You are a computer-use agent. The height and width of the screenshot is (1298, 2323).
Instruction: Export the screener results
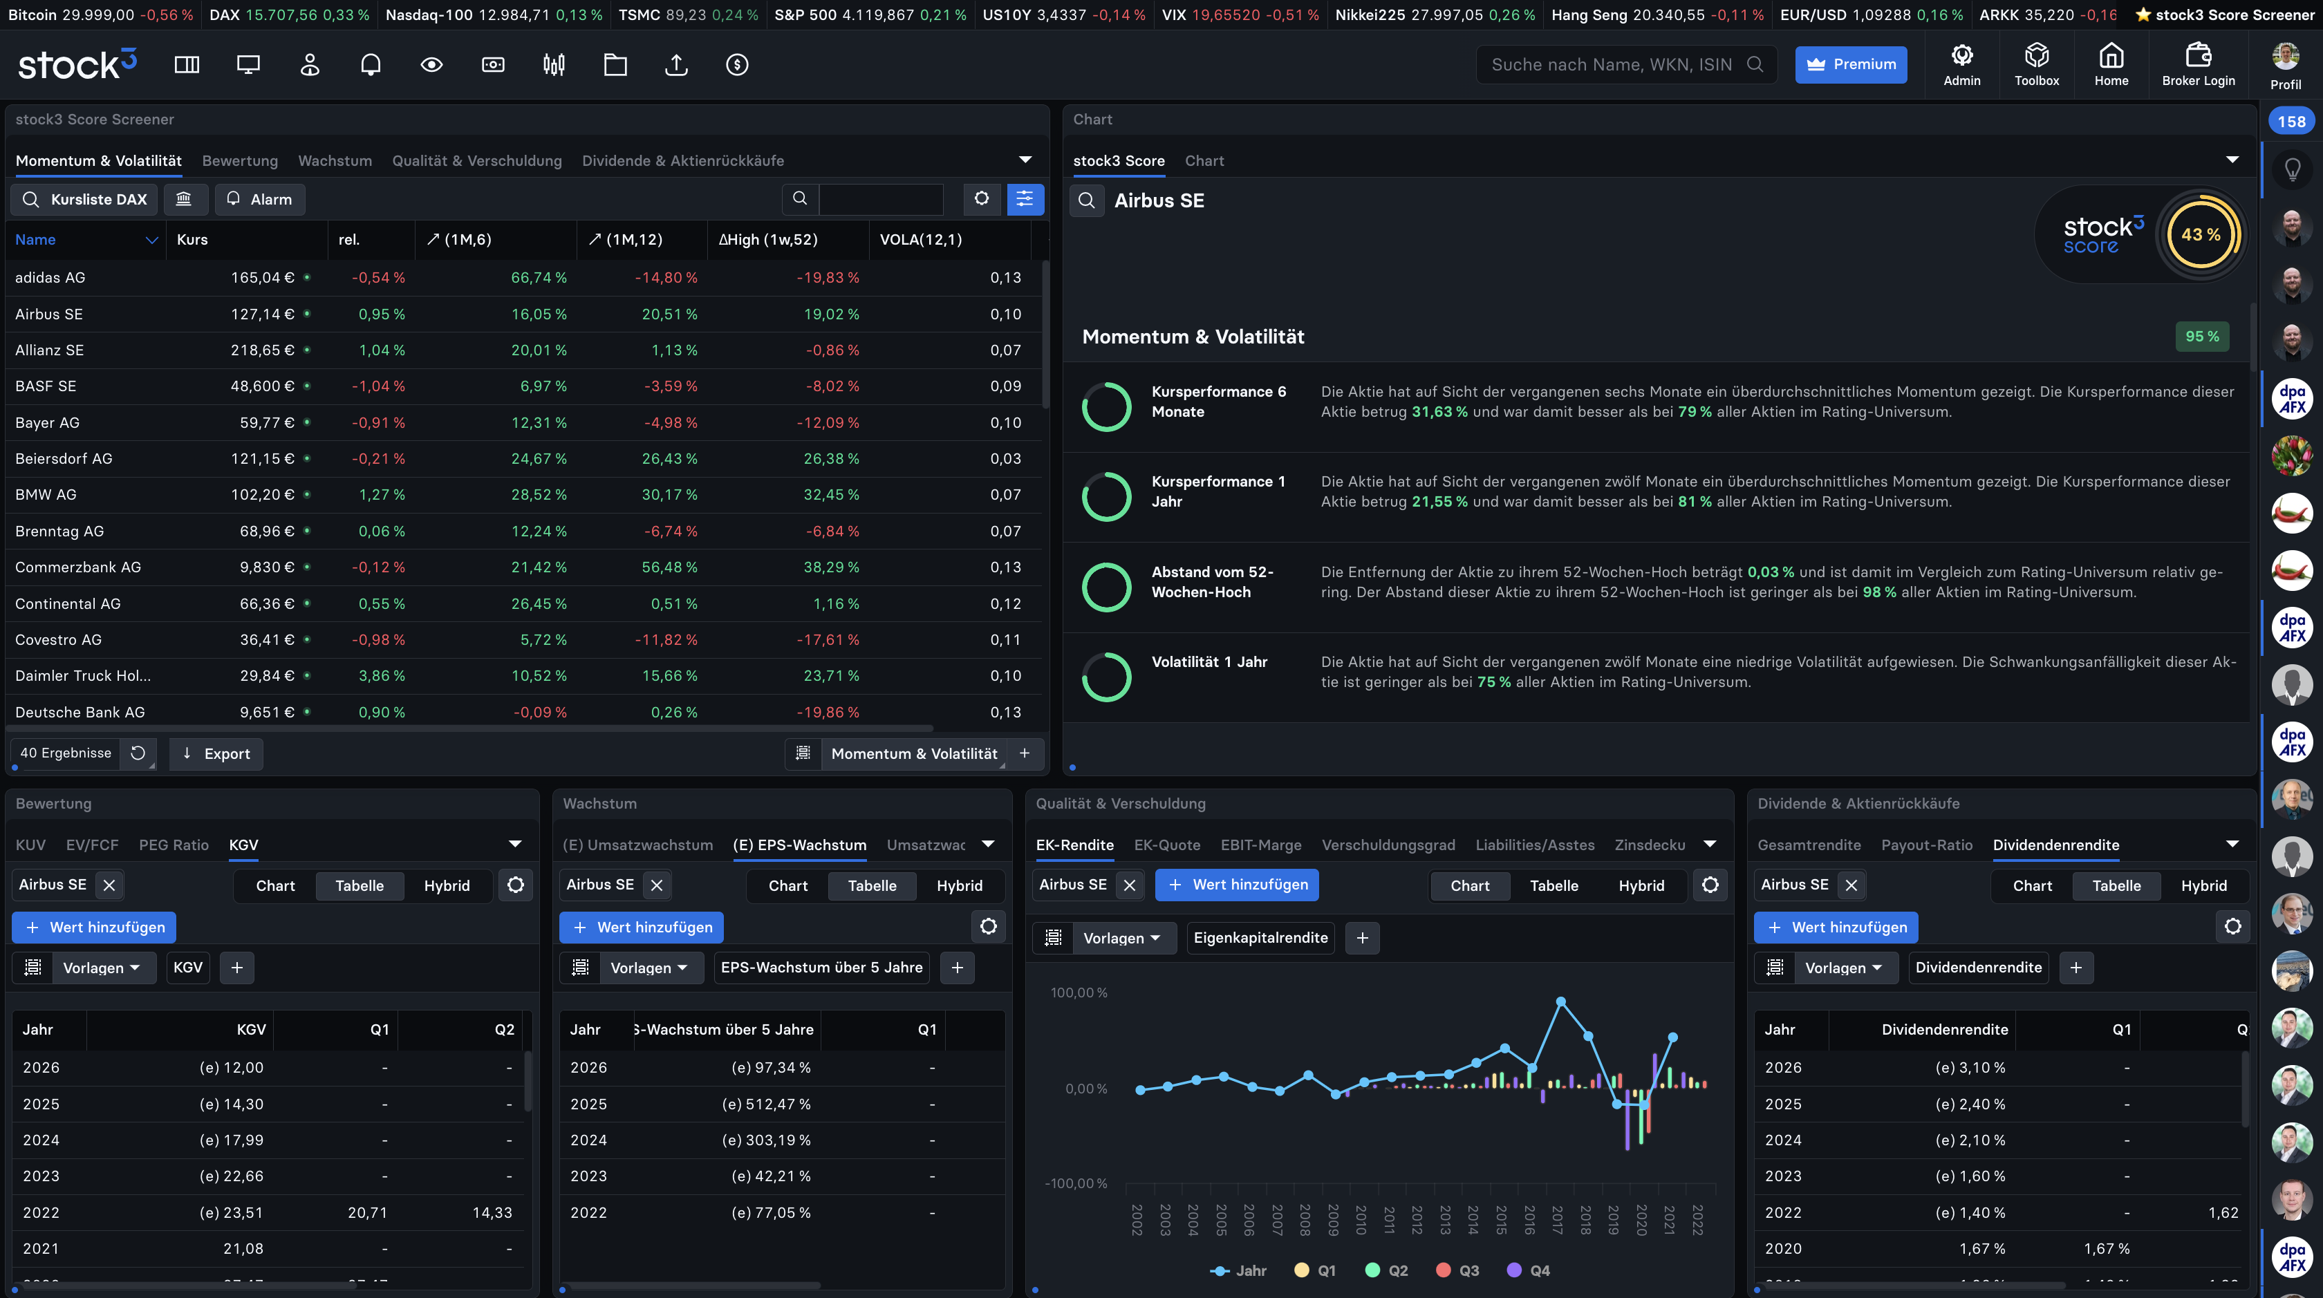click(x=216, y=753)
